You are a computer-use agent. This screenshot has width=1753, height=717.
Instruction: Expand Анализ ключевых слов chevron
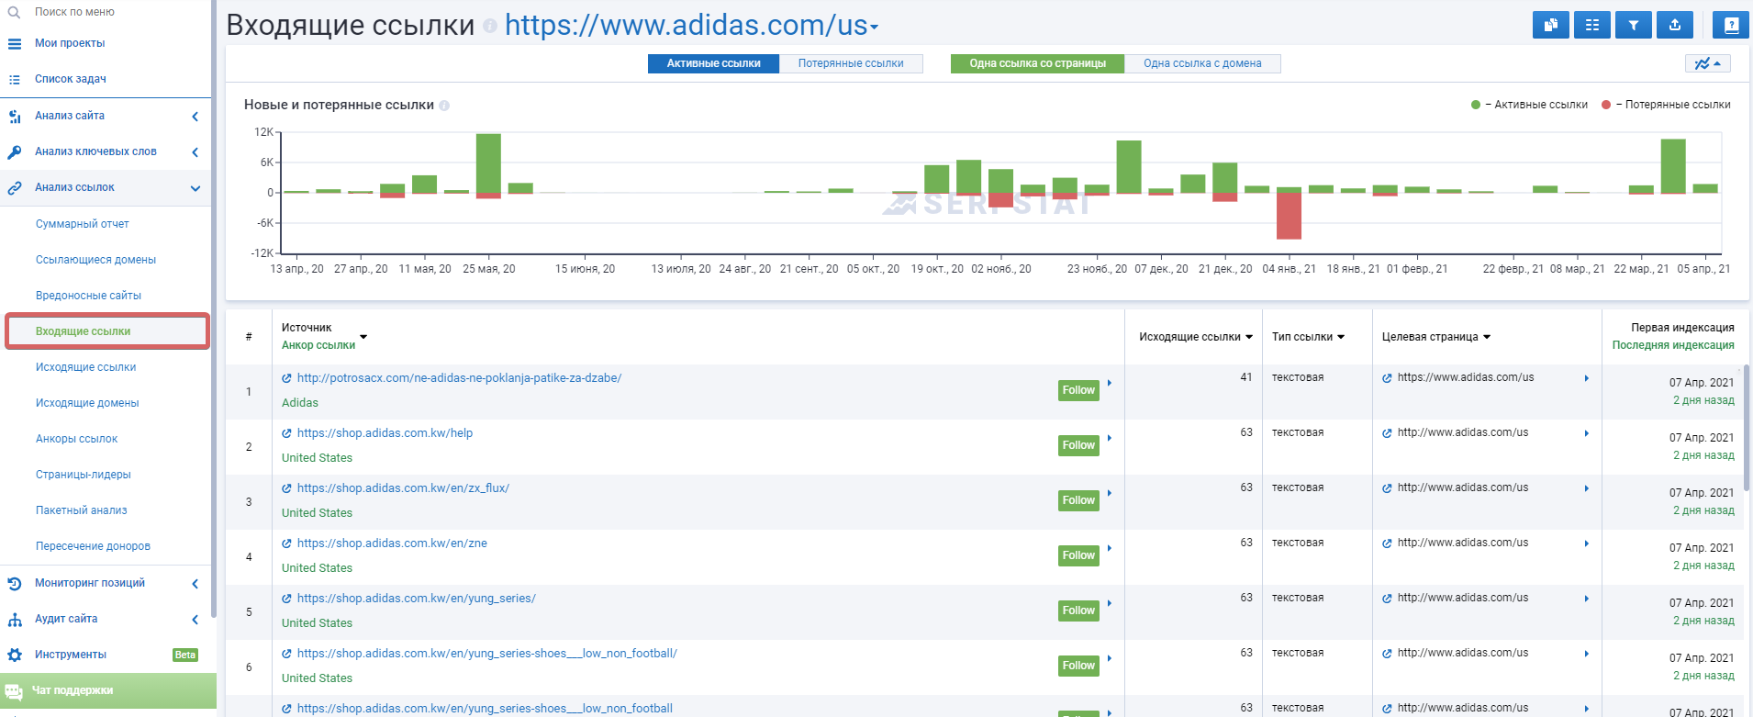(x=195, y=152)
